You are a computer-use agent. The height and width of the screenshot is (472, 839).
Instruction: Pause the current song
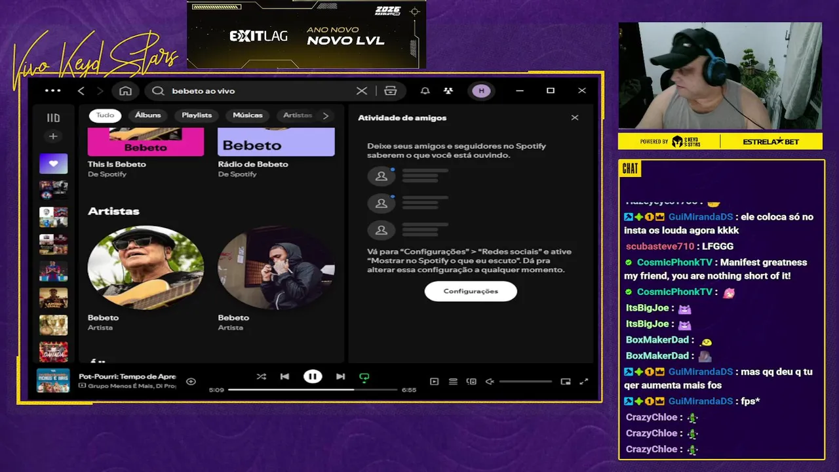click(313, 376)
